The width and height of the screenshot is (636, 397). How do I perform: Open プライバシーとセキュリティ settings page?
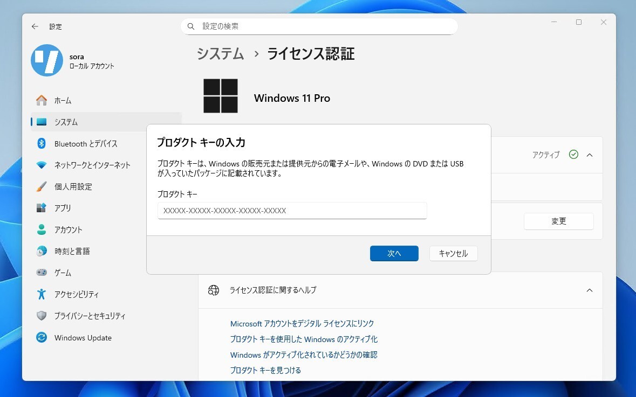(x=106, y=316)
